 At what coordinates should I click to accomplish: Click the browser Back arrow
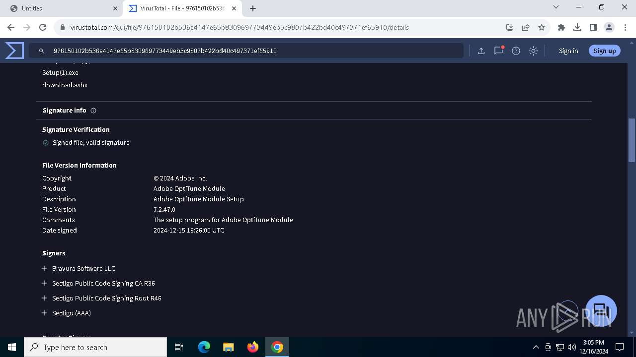click(11, 27)
